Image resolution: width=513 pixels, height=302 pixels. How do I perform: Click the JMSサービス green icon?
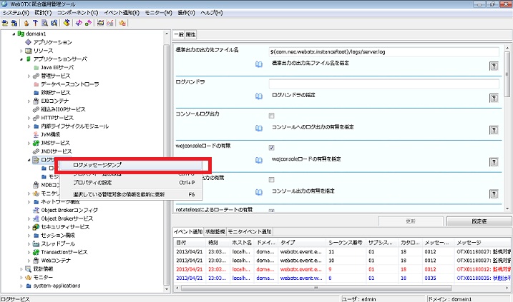tap(36, 143)
